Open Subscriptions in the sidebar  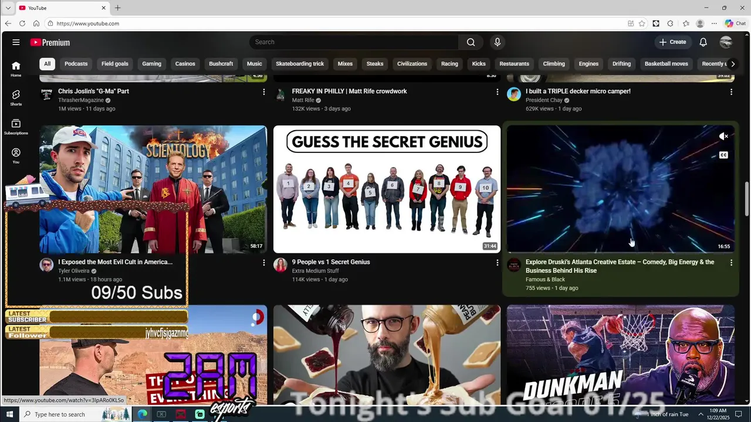(16, 127)
